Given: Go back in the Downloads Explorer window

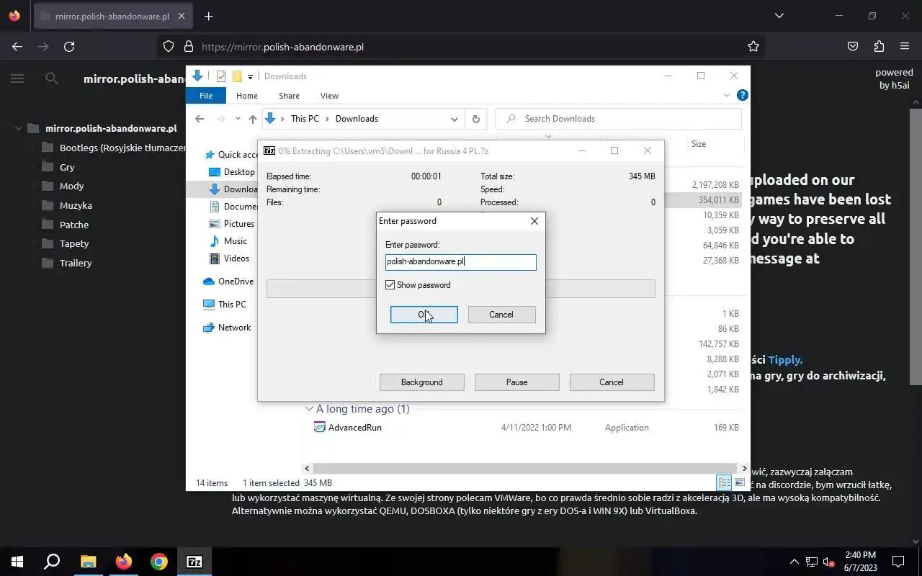Looking at the screenshot, I should 200,119.
